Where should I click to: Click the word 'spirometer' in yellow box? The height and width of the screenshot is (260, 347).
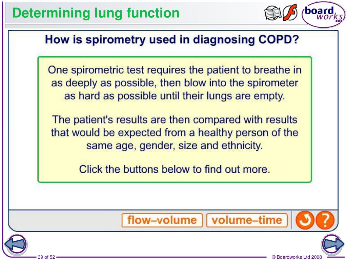coord(273,83)
